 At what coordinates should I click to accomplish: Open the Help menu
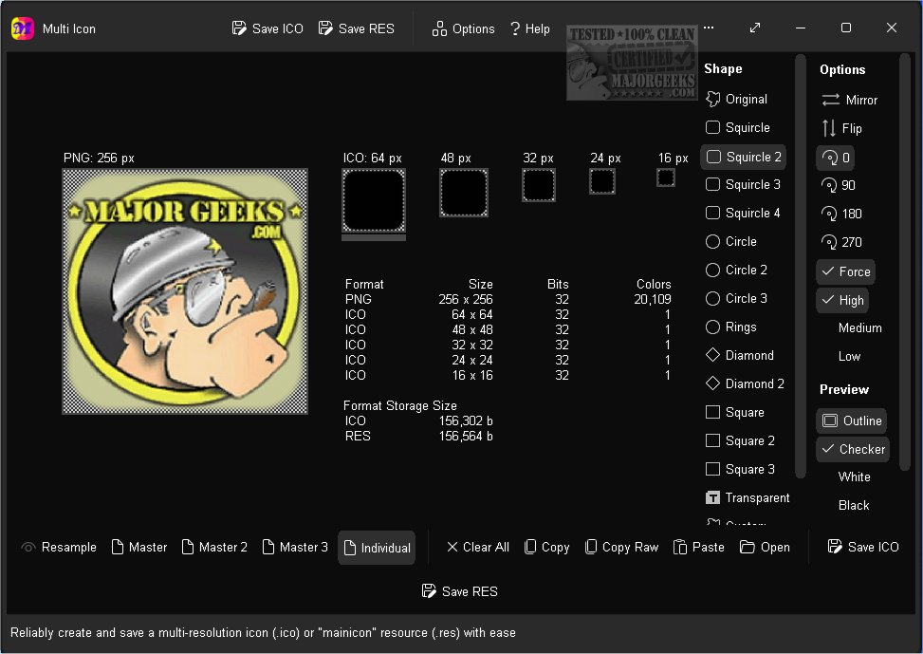coord(529,28)
